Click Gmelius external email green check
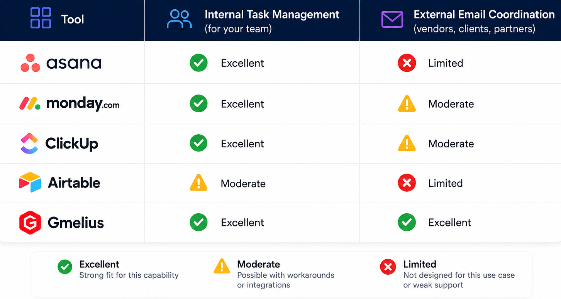Image resolution: width=561 pixels, height=299 pixels. pos(407,222)
